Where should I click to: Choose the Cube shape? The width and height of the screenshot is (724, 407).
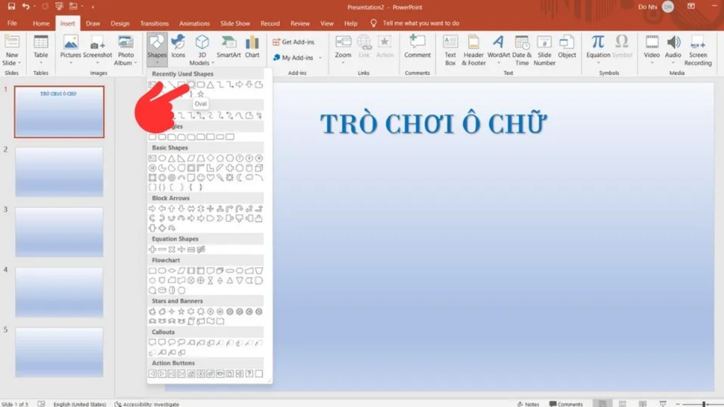[259, 168]
